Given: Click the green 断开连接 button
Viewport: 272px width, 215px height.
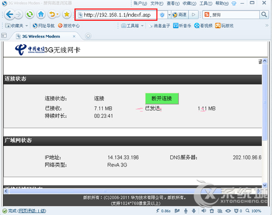Looking at the screenshot, I should (x=162, y=99).
